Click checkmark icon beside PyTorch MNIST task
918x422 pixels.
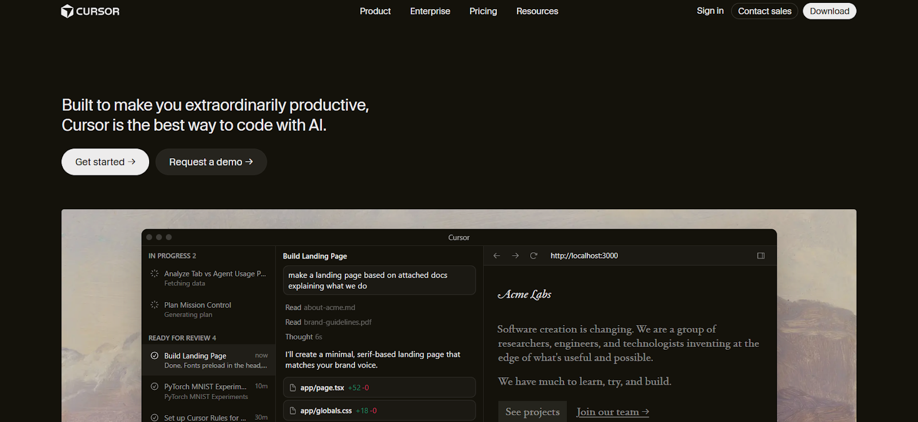coord(154,386)
